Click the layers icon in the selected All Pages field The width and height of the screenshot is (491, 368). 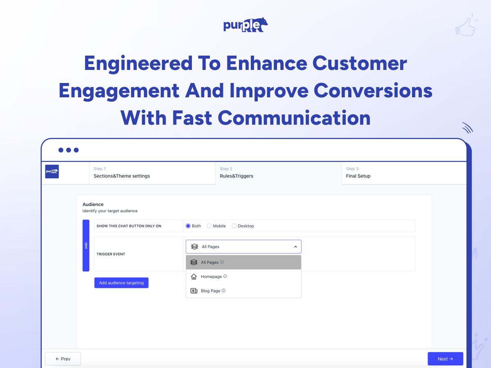coord(194,247)
